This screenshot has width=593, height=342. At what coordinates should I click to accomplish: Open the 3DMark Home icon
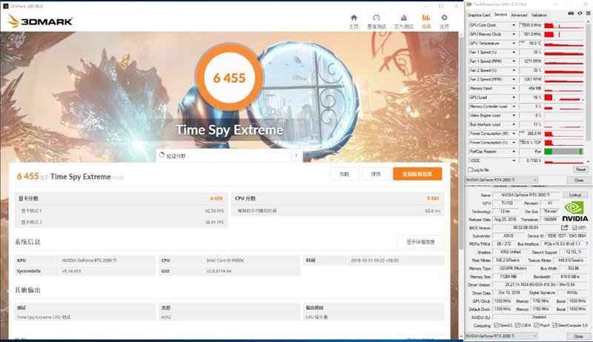coord(354,18)
